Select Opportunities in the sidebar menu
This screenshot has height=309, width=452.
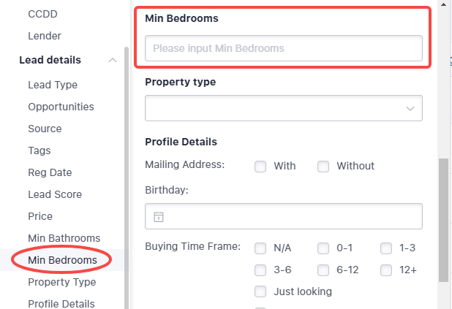click(x=61, y=107)
